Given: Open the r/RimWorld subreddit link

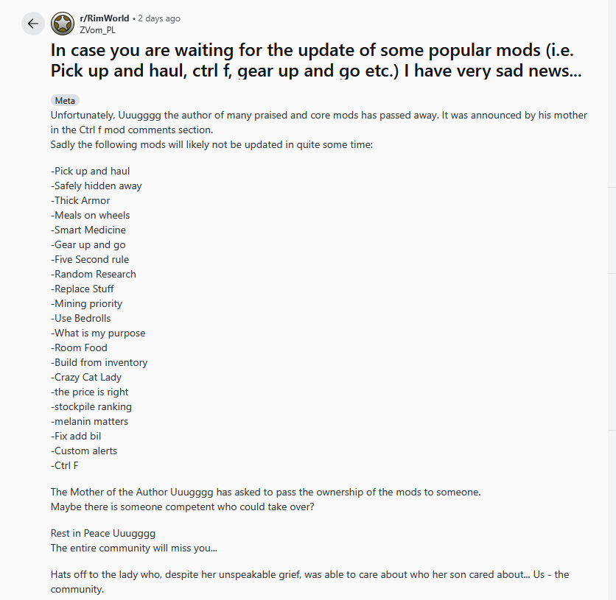Looking at the screenshot, I should (103, 18).
